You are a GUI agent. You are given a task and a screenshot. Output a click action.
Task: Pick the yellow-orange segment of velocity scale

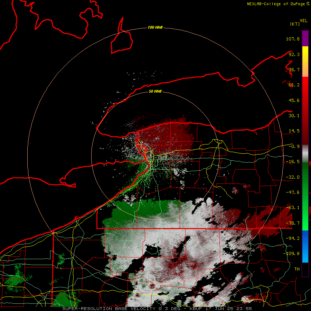305,62
